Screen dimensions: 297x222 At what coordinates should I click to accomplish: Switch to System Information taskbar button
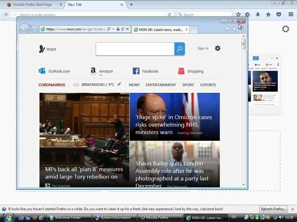[x=114, y=218]
